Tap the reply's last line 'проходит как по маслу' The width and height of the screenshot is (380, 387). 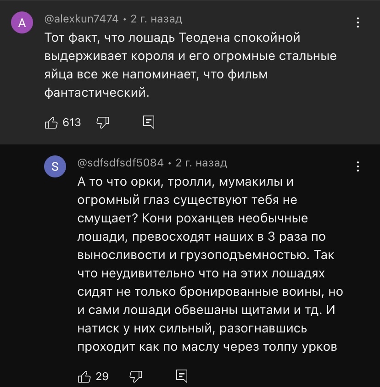pos(207,346)
